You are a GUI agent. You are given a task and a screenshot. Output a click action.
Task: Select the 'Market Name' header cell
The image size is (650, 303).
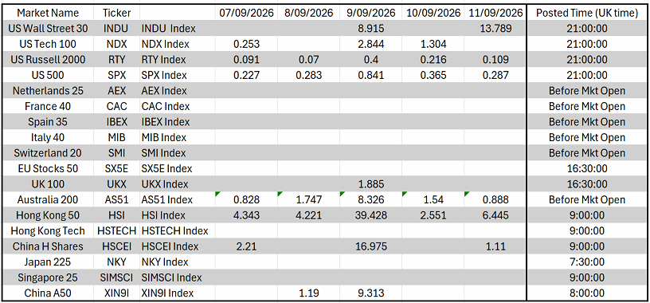click(47, 13)
